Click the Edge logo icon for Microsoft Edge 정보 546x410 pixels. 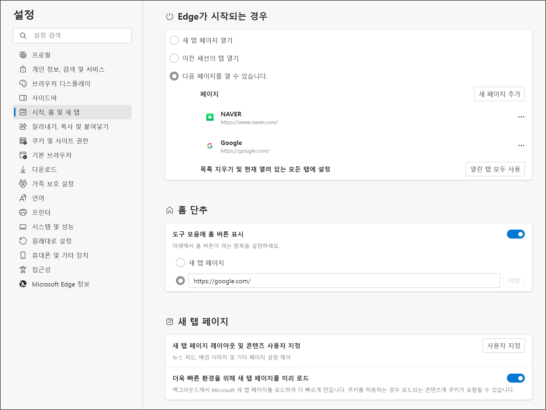[x=23, y=284]
